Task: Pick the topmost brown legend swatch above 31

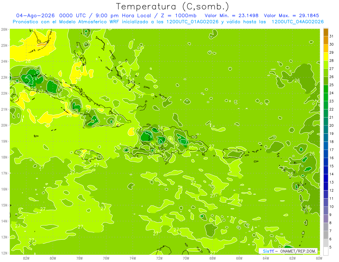Action: pos(326,32)
